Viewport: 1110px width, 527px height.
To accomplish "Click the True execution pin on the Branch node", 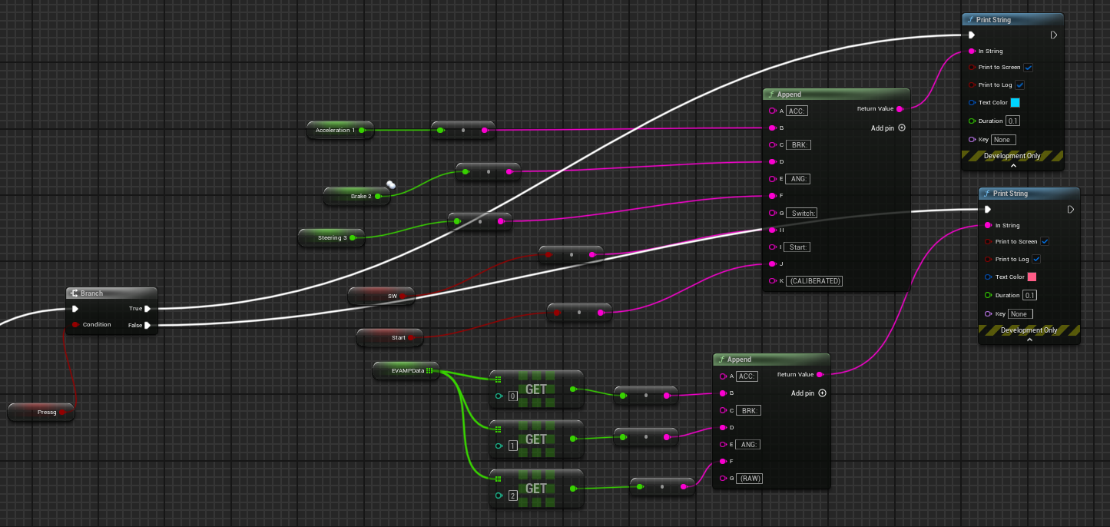I will (x=147, y=308).
